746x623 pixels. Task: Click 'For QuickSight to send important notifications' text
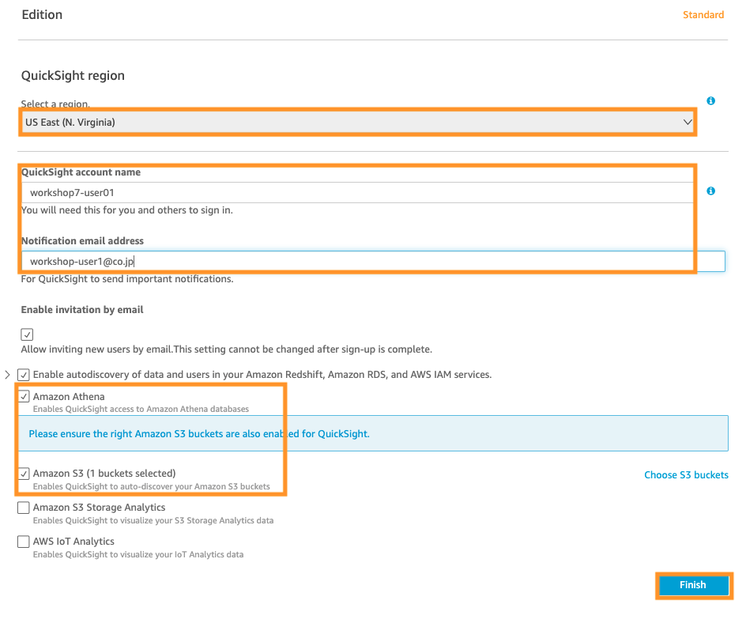point(127,279)
